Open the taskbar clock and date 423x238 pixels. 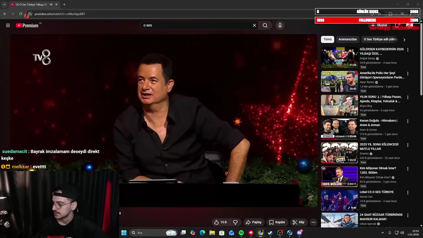click(x=413, y=233)
